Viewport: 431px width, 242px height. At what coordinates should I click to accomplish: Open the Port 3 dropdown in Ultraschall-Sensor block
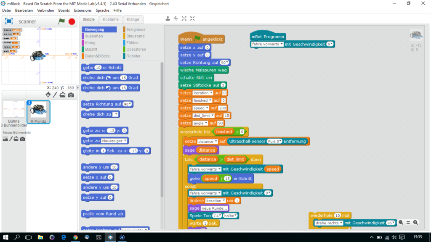tap(280, 142)
